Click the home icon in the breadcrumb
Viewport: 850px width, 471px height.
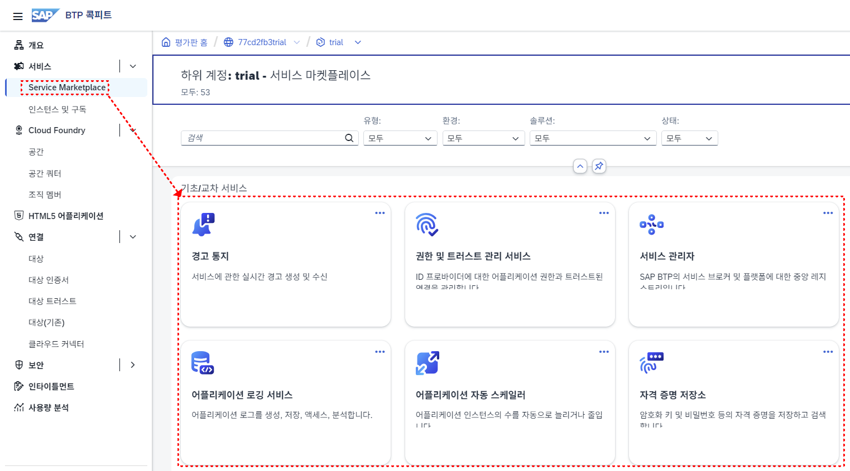click(x=166, y=42)
